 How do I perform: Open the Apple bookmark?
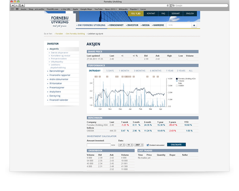(x=75, y=9)
